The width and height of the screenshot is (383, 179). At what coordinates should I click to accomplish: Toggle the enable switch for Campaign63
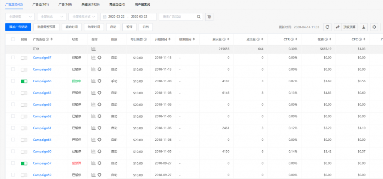[x=24, y=93]
